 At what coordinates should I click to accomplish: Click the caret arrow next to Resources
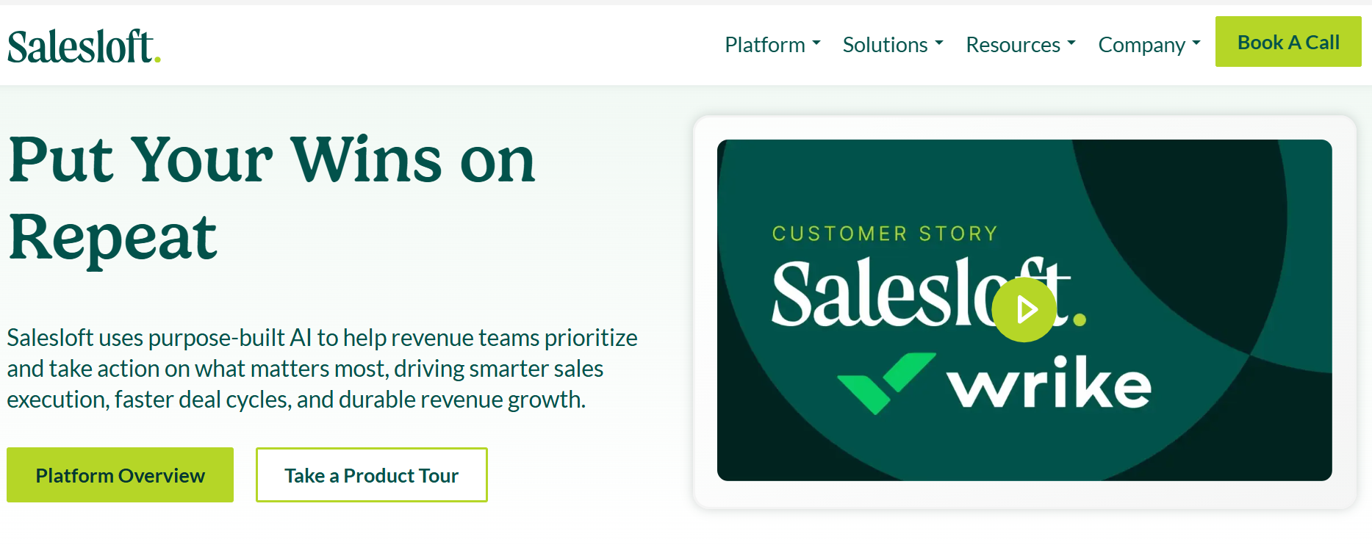[1071, 43]
